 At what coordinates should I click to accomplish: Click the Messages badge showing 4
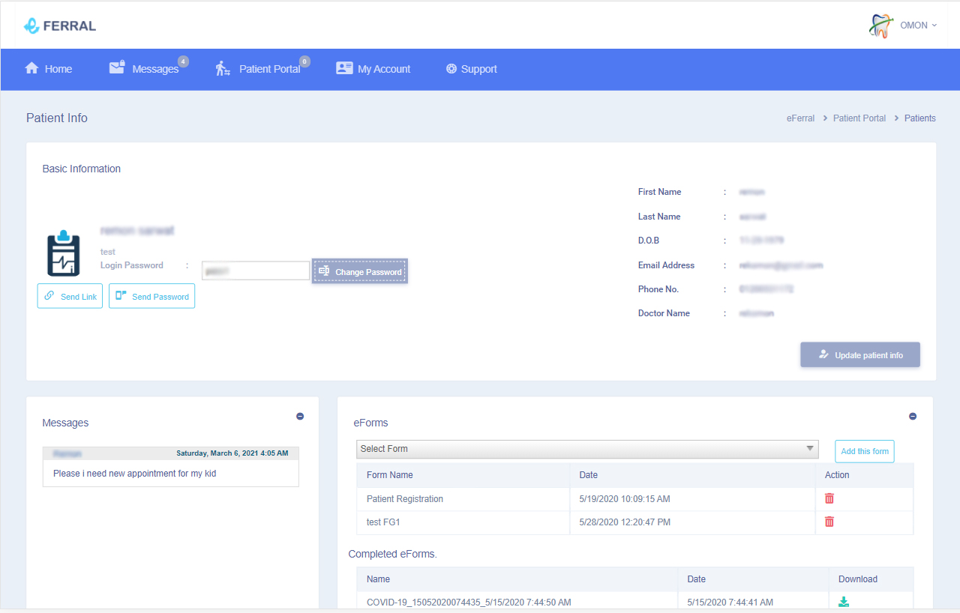click(x=183, y=61)
